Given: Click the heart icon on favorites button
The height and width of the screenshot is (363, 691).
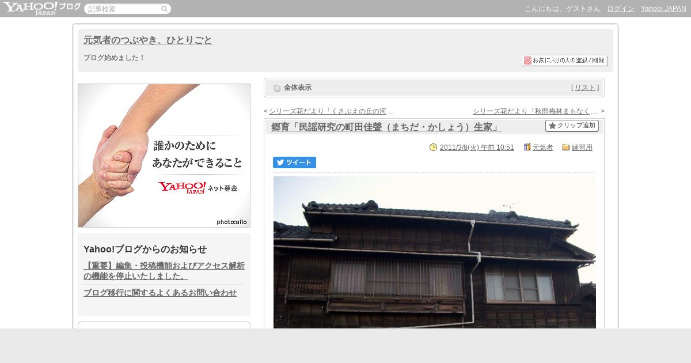Looking at the screenshot, I should [x=527, y=60].
